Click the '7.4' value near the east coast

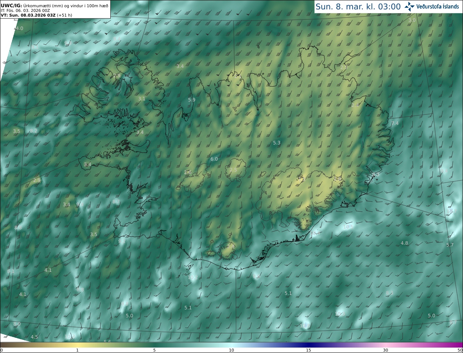(395, 123)
